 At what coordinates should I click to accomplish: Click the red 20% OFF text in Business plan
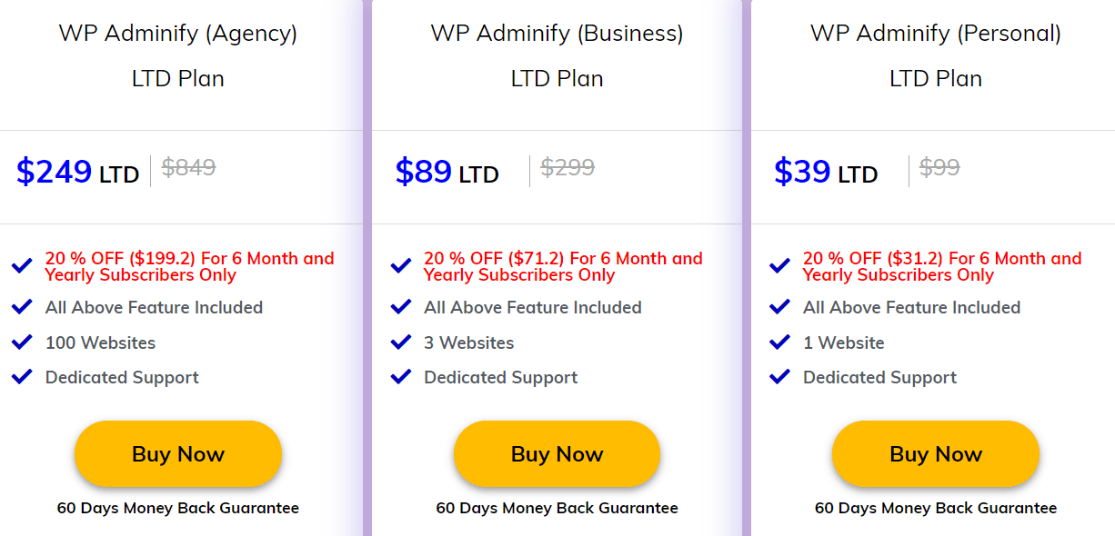point(562,265)
